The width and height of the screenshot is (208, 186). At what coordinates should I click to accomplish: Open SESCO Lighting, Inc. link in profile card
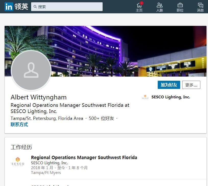(x=170, y=97)
